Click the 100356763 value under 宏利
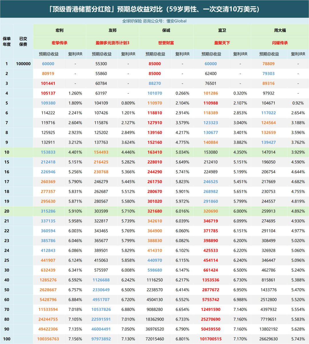This screenshot has width=309, height=344. 48,339
